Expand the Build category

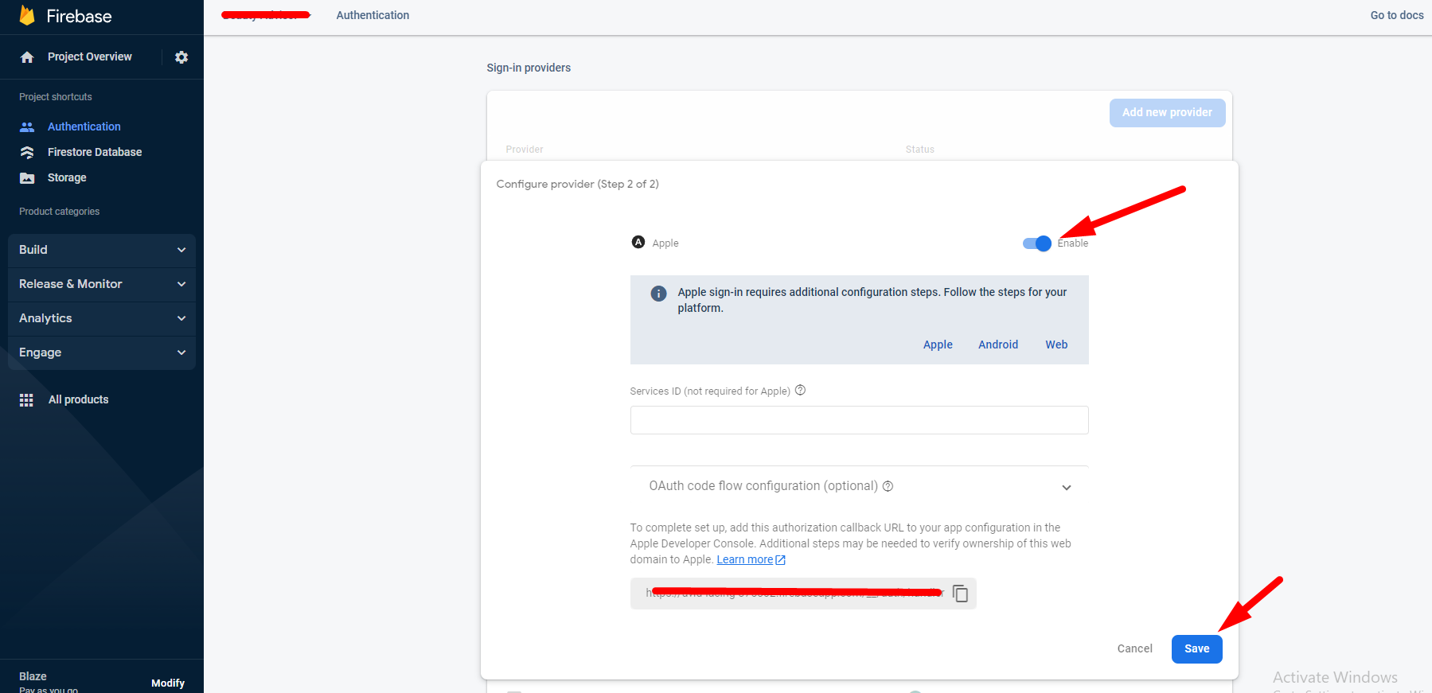(102, 250)
